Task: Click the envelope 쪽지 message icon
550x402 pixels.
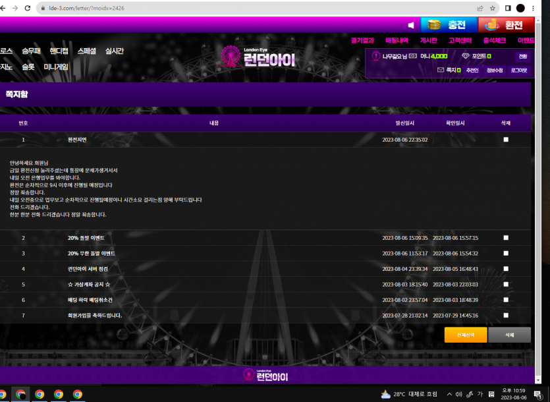Action: 441,70
